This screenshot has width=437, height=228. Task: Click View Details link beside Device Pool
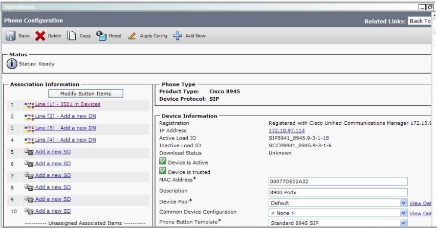pos(420,203)
